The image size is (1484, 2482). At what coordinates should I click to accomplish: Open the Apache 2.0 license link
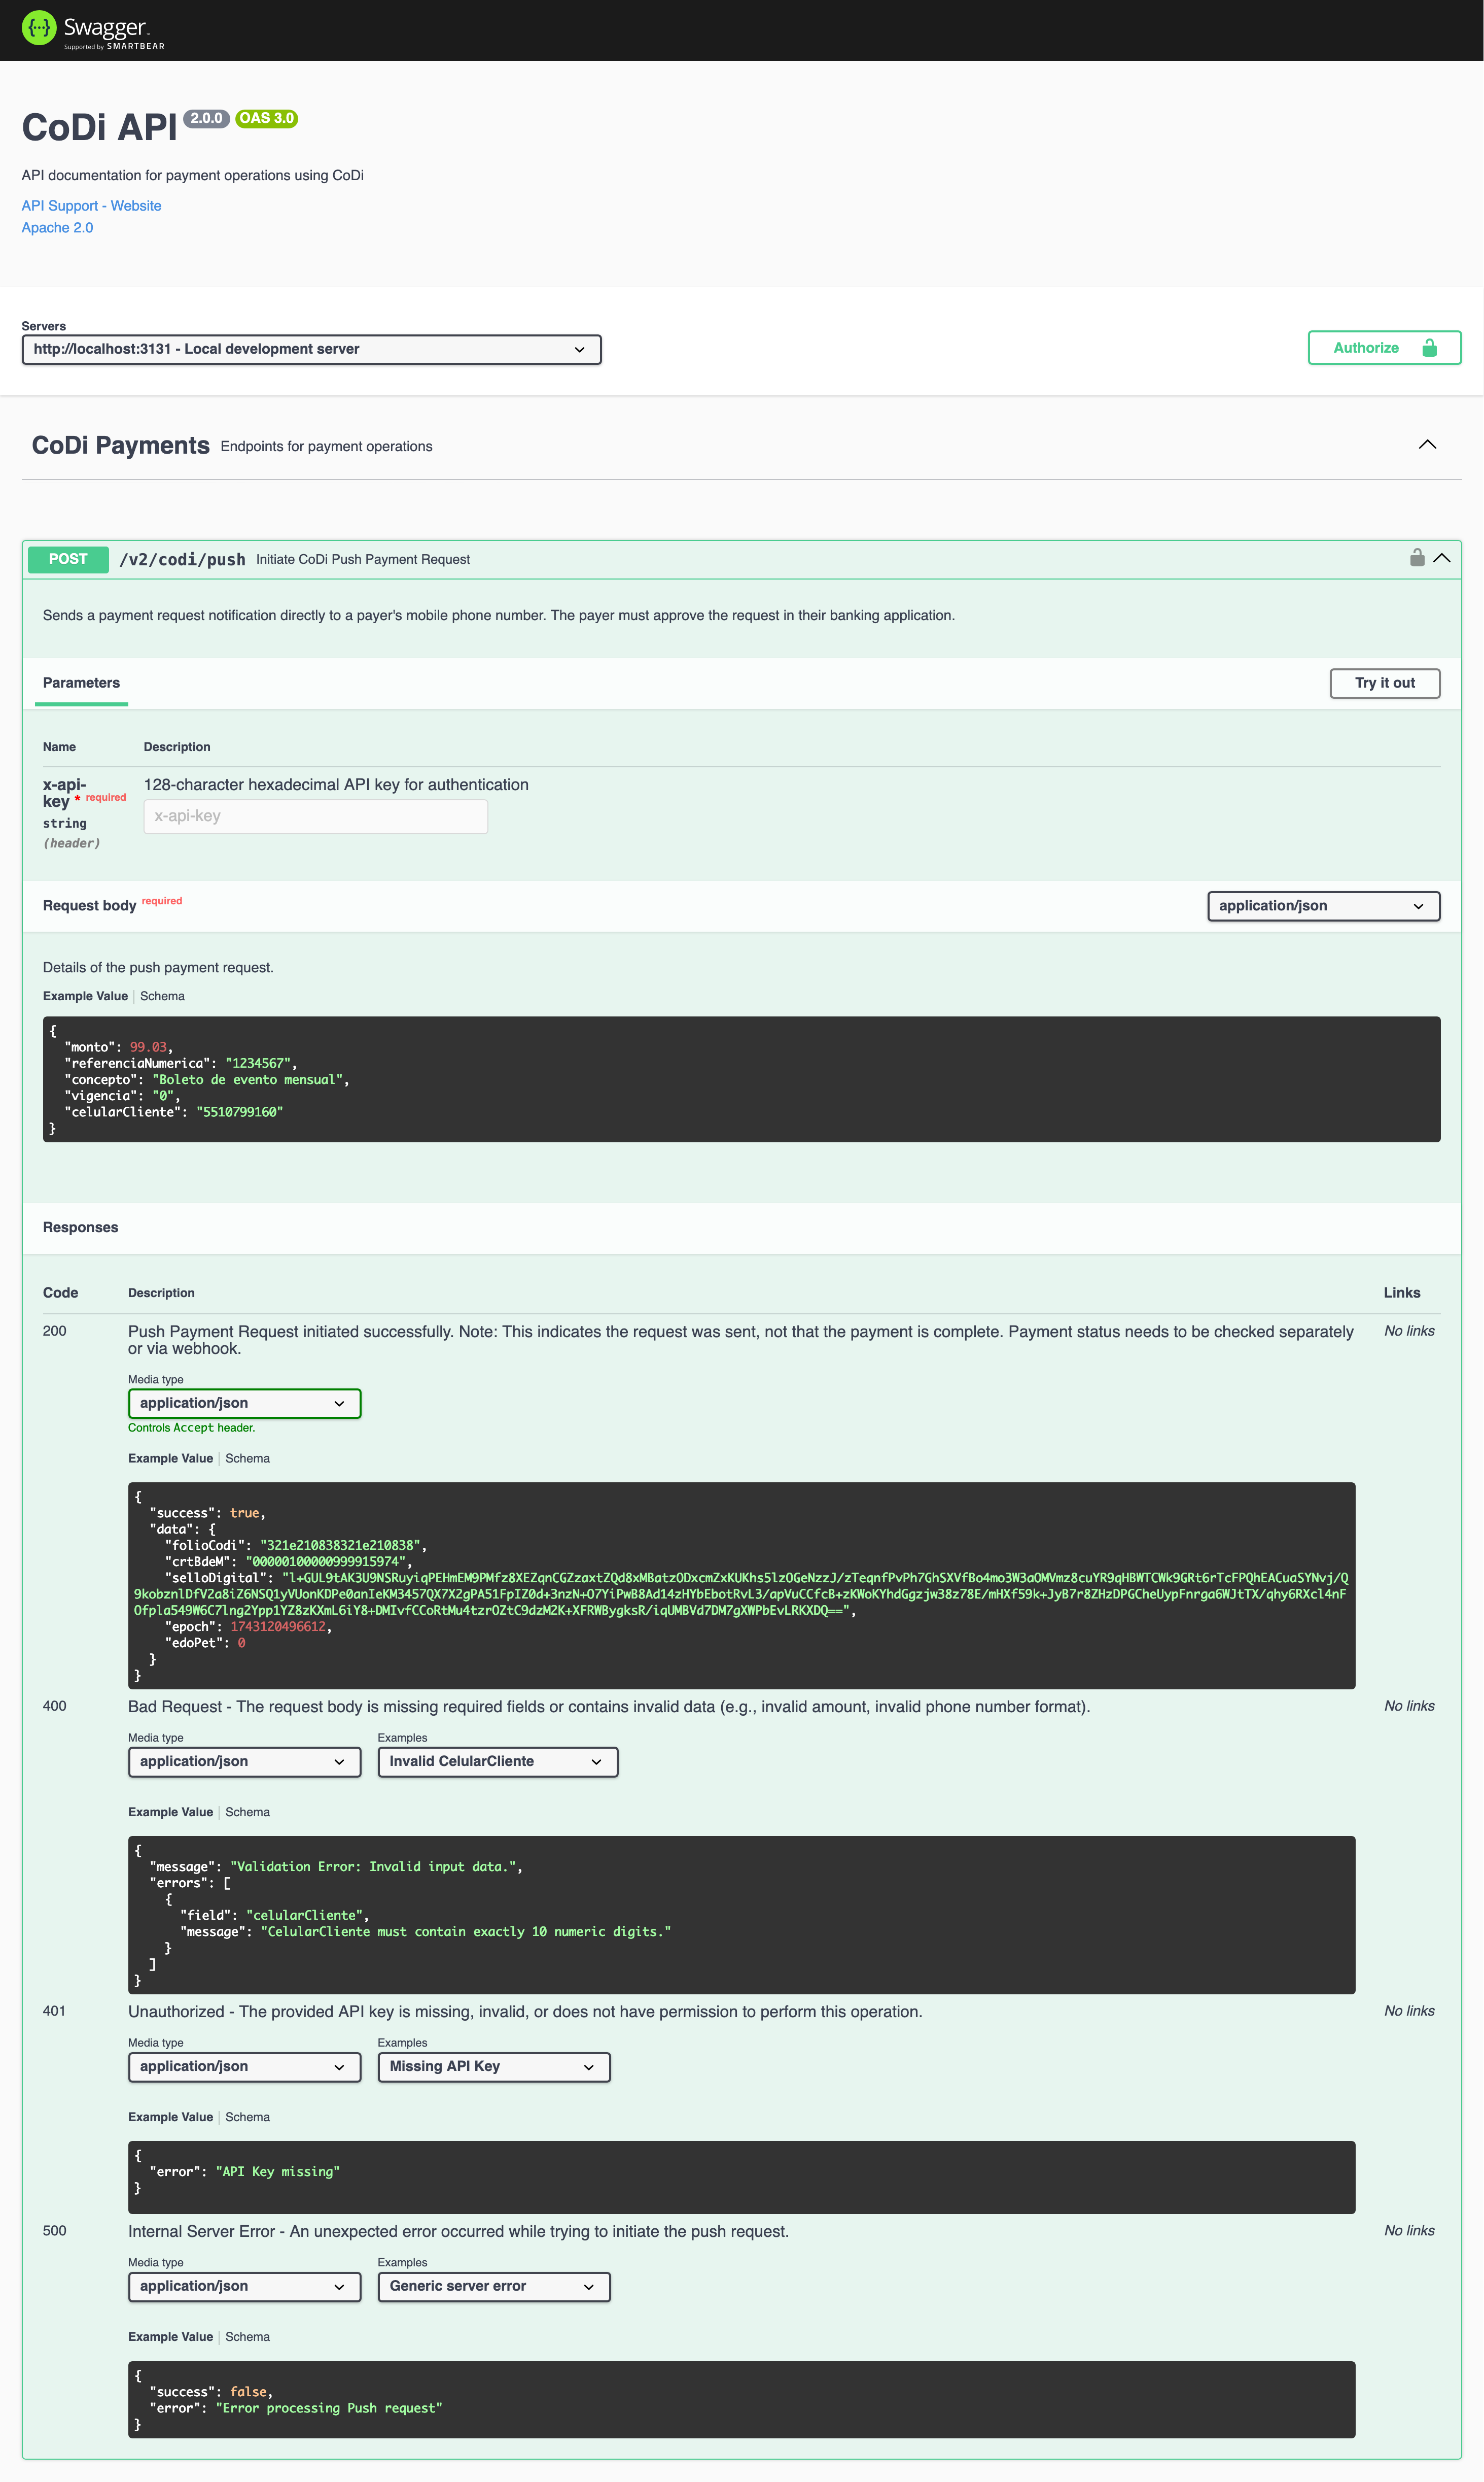click(x=57, y=227)
